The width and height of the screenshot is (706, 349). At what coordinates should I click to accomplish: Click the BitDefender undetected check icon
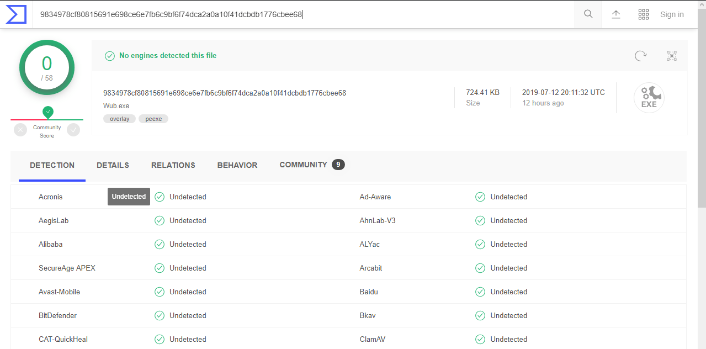point(160,315)
